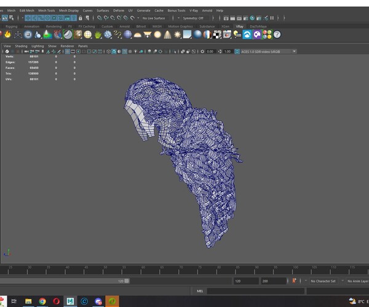This screenshot has width=369, height=307.
Task: Open the V-Ray menu in menu bar
Action: pyautogui.click(x=194, y=10)
